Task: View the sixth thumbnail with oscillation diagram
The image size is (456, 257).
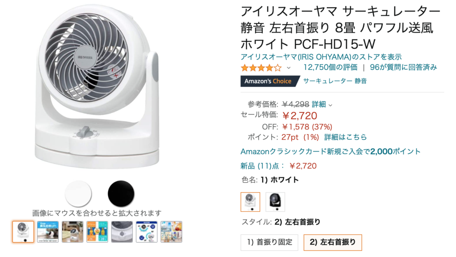Action: 147,232
